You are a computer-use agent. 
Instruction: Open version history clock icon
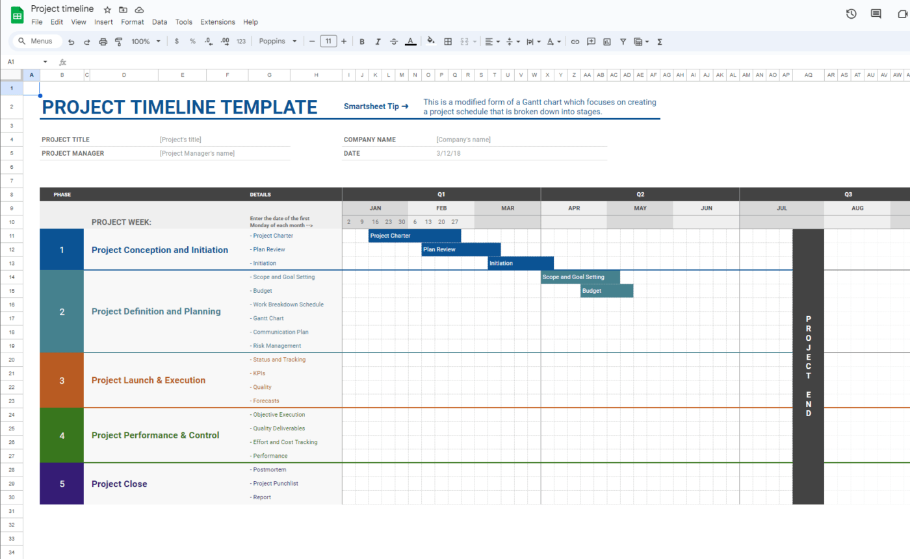[851, 14]
